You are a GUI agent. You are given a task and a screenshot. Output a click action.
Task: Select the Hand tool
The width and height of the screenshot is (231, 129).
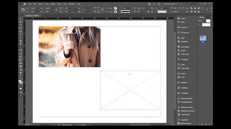21,72
